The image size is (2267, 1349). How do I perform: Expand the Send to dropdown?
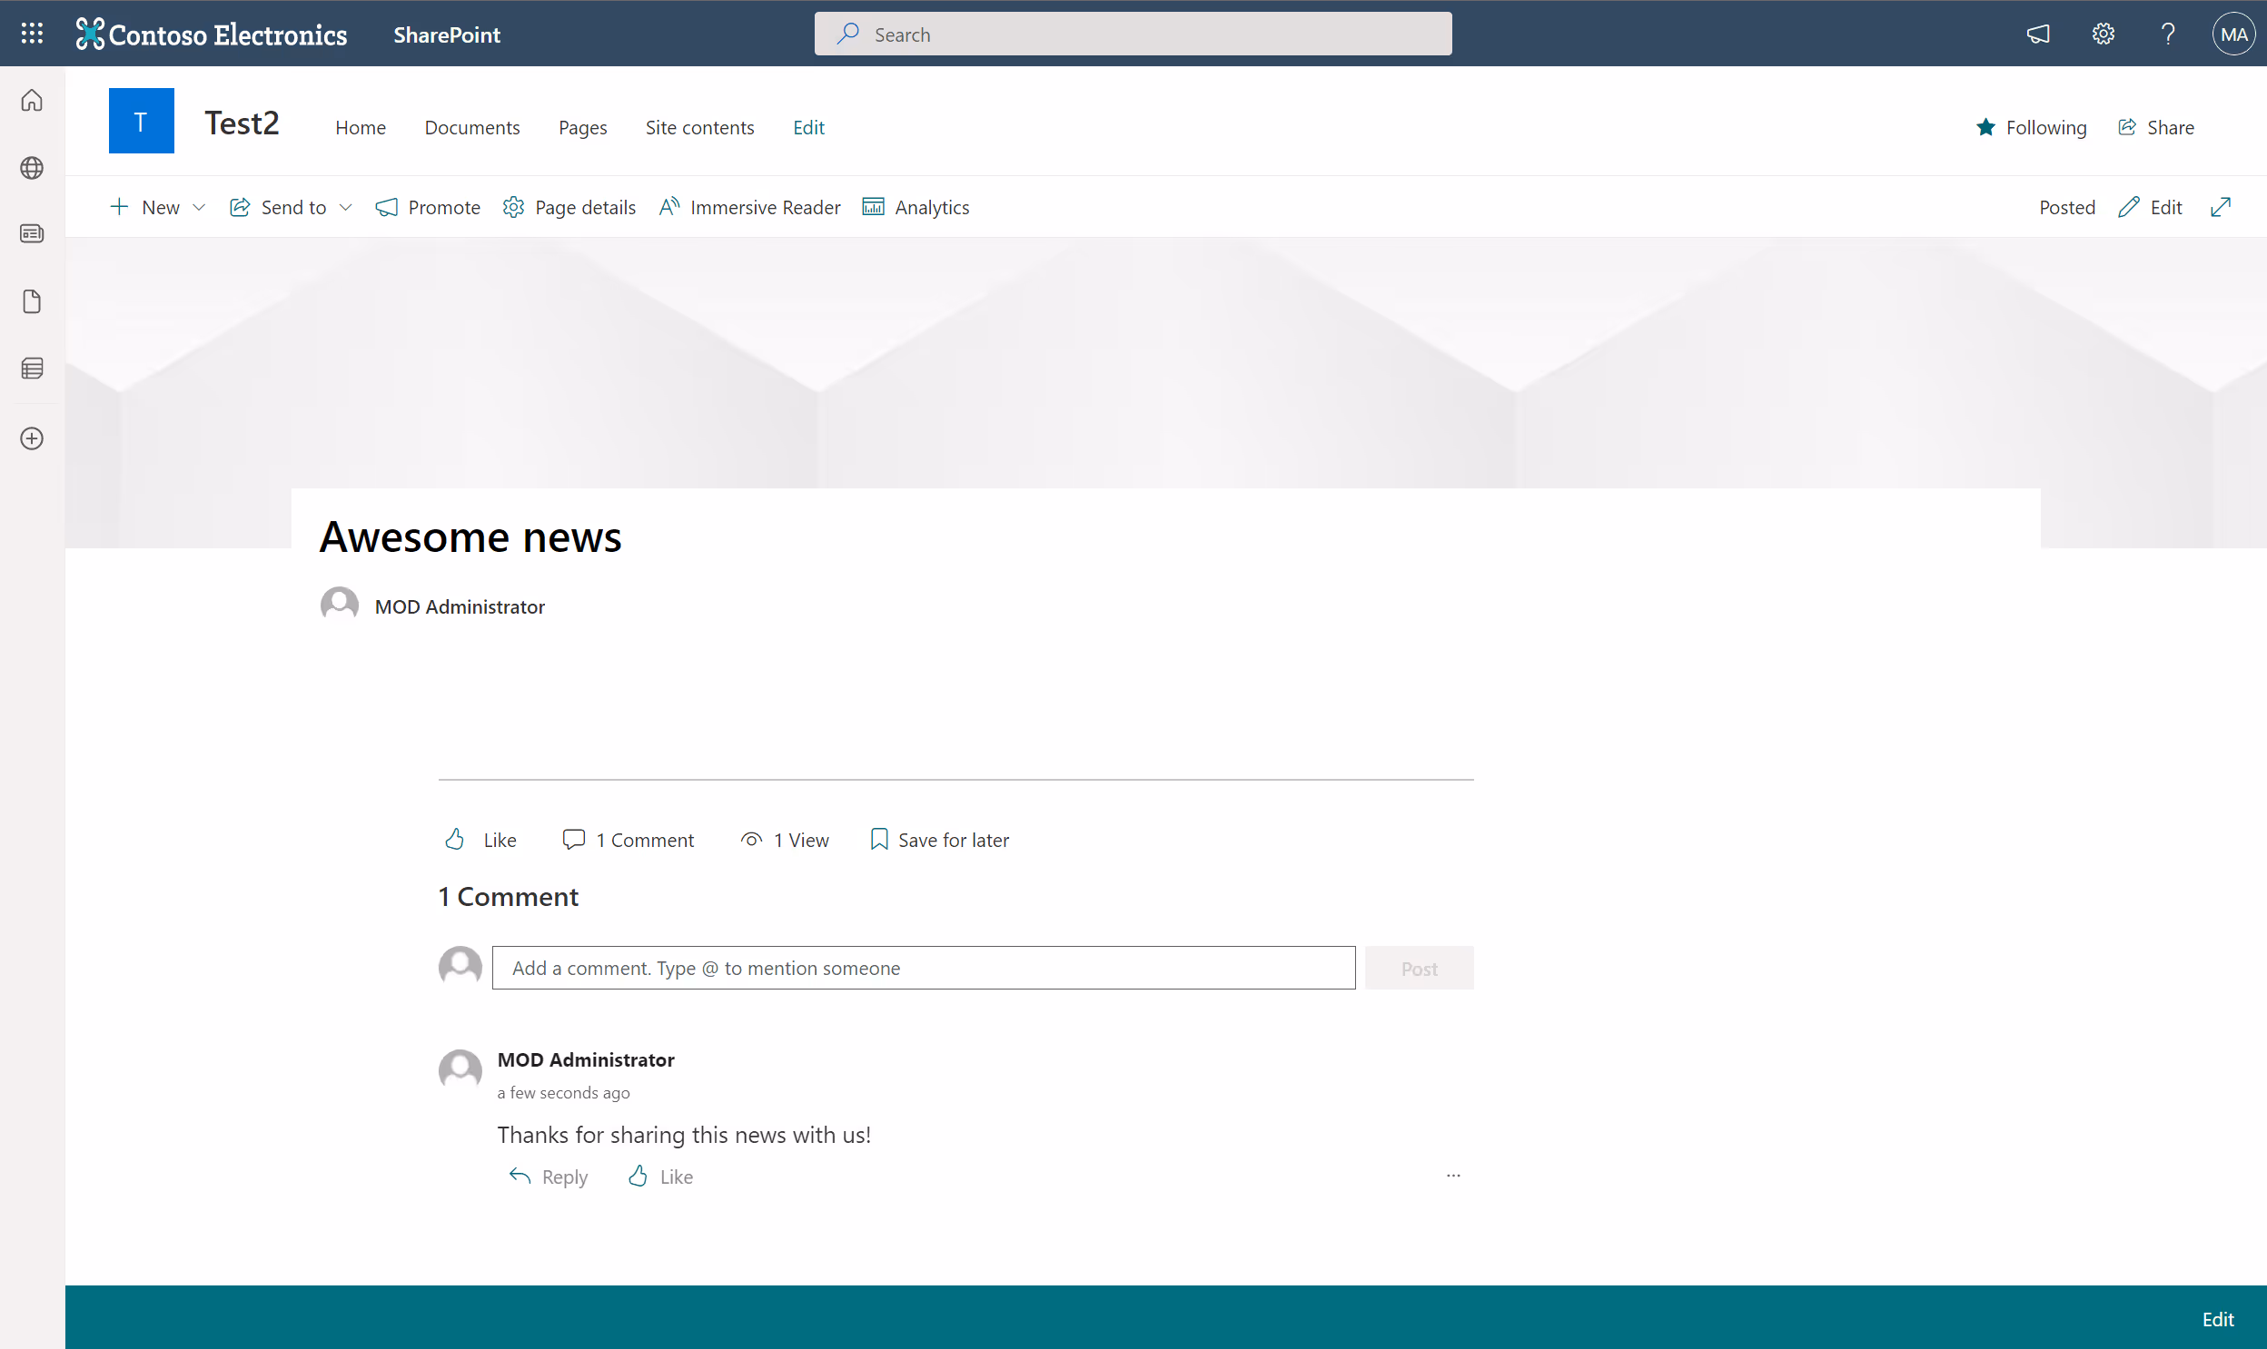click(345, 207)
